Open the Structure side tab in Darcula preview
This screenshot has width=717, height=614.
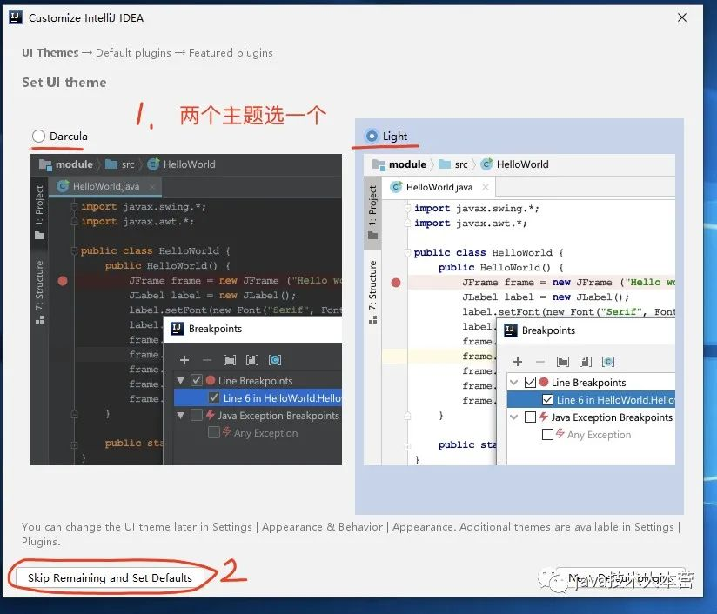tap(39, 291)
